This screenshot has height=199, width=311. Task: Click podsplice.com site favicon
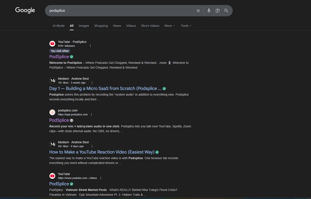(x=52, y=112)
